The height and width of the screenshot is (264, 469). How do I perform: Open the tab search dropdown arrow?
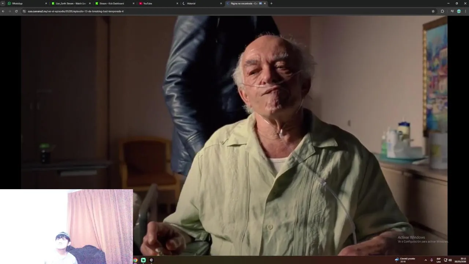3,3
